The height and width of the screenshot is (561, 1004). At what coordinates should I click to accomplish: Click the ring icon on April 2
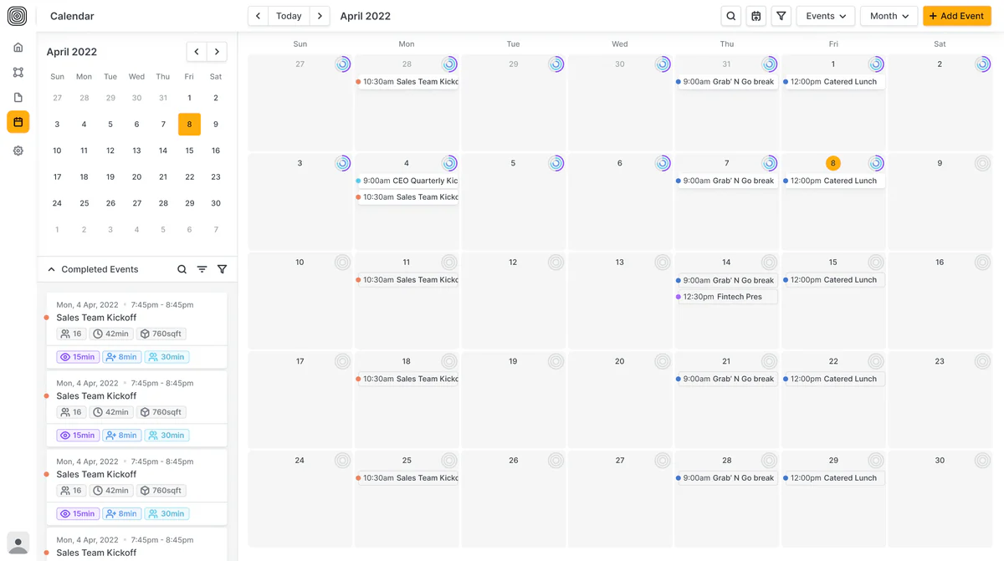(983, 64)
